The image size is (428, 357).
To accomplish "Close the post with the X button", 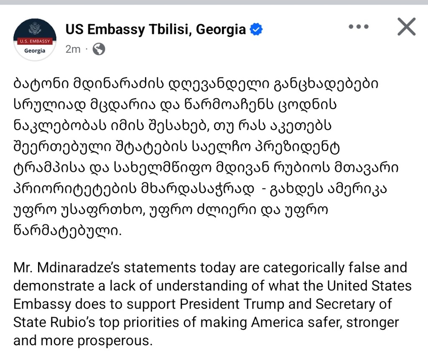I will tap(406, 26).
